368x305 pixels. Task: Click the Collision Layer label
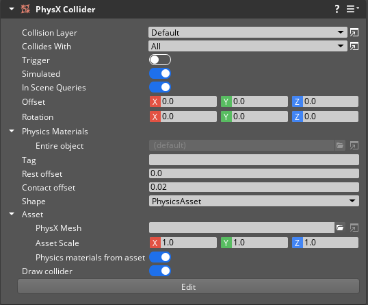click(49, 33)
